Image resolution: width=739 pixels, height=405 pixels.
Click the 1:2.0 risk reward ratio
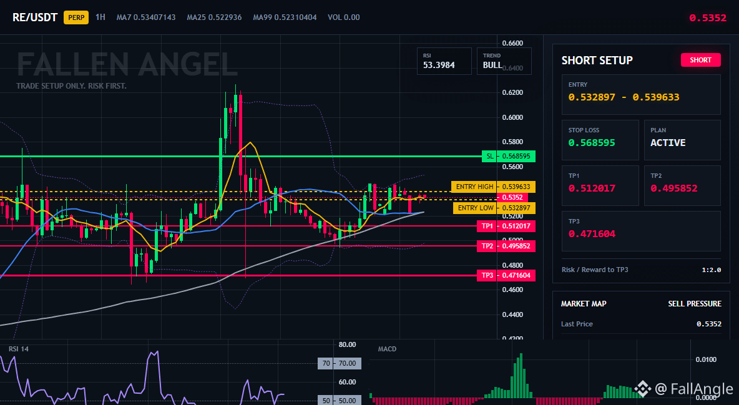tap(711, 270)
